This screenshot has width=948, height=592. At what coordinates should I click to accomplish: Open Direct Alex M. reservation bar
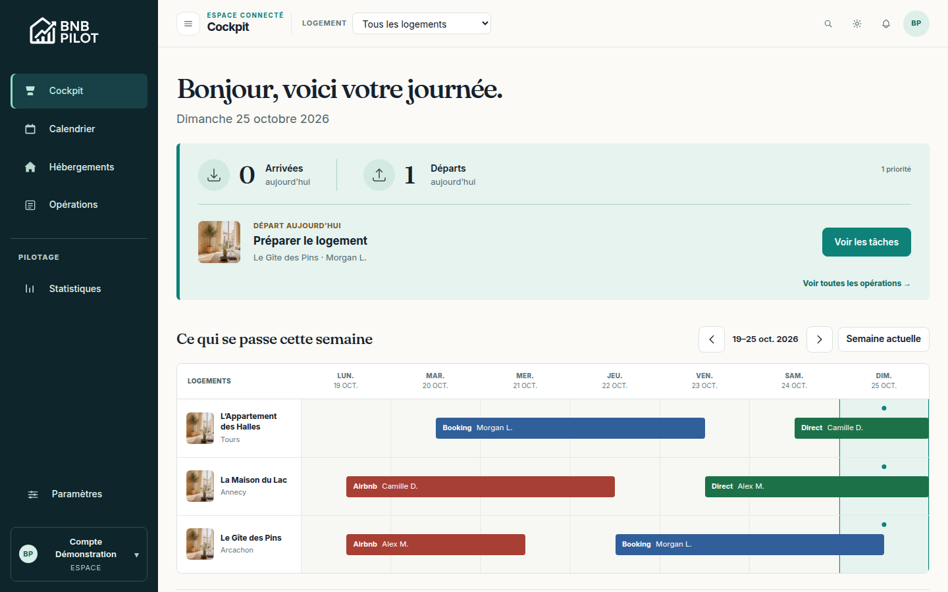(816, 487)
